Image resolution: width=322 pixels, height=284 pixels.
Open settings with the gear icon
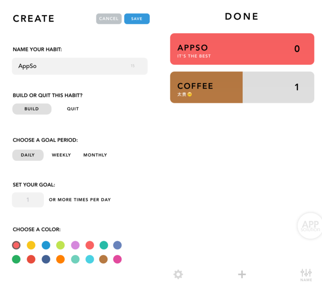tap(178, 274)
